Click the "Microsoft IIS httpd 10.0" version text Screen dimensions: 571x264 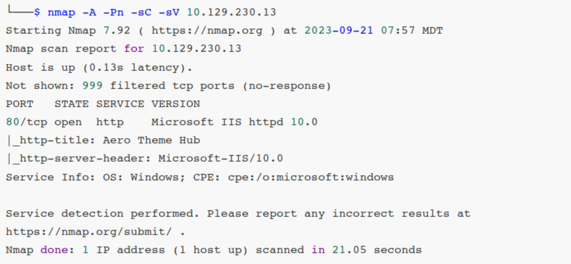click(234, 122)
